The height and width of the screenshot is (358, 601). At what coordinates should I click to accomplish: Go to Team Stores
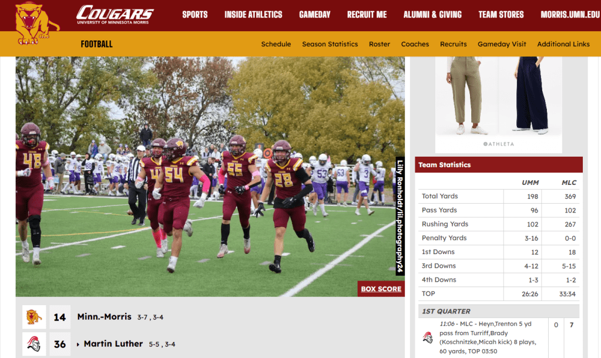tap(501, 15)
